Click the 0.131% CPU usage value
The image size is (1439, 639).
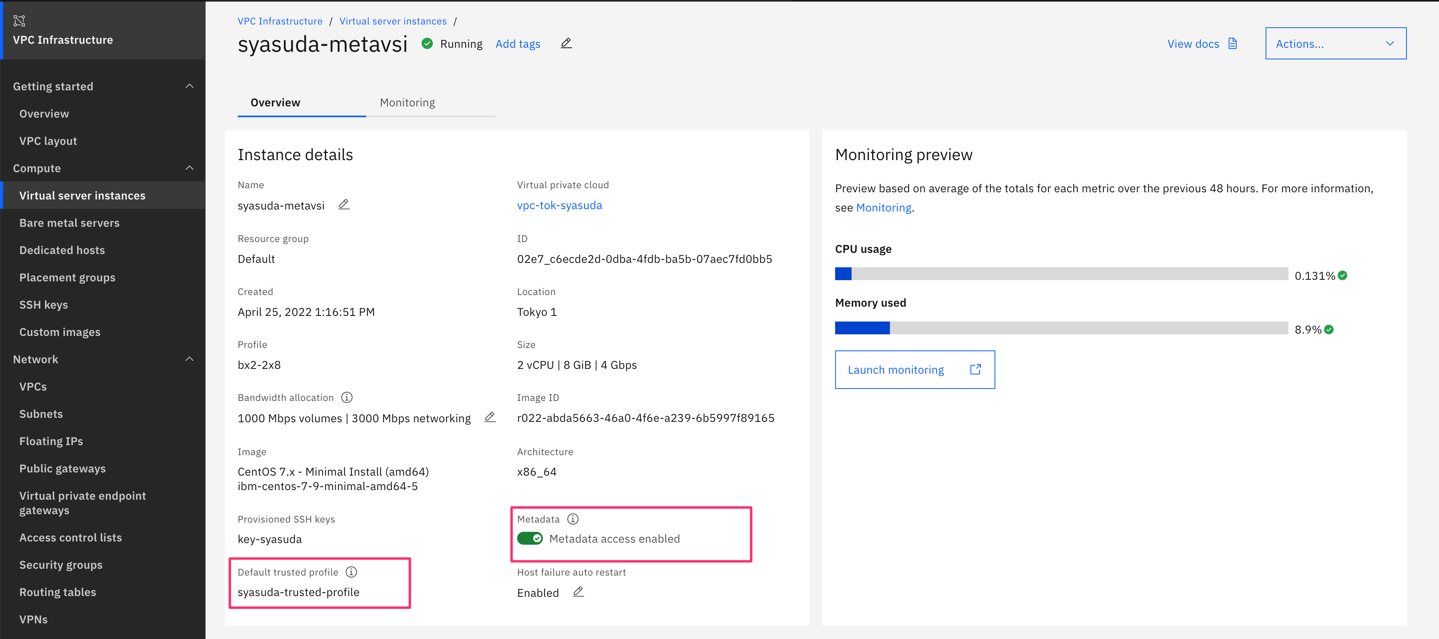(1315, 275)
